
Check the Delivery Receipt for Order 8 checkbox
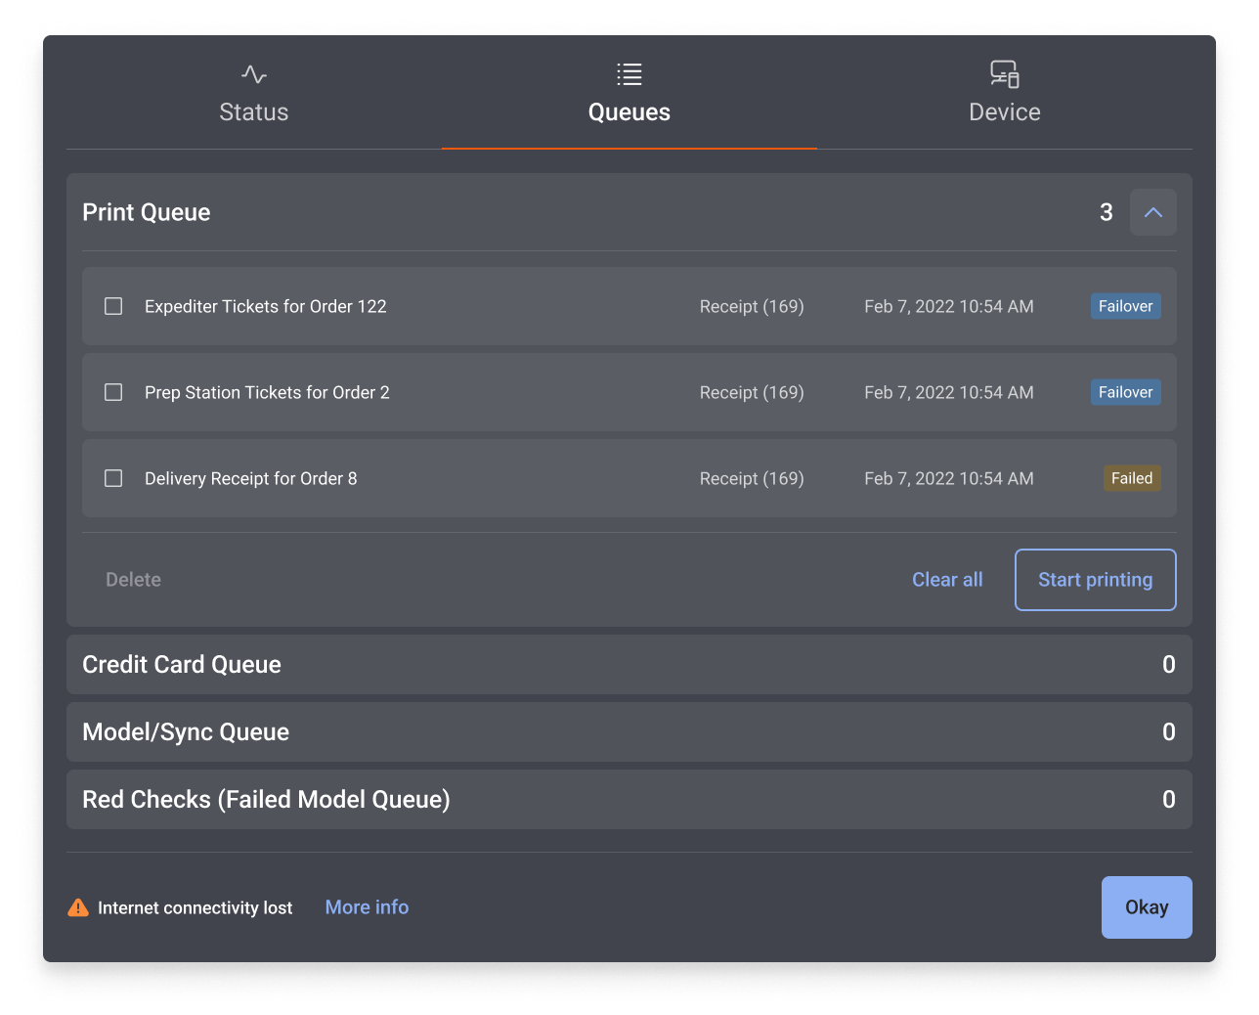112,478
